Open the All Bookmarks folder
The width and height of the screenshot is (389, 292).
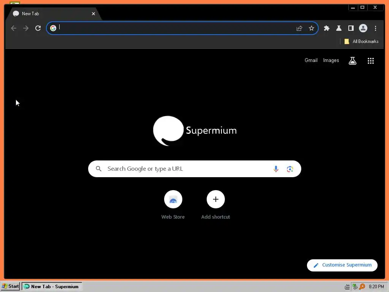coord(362,41)
